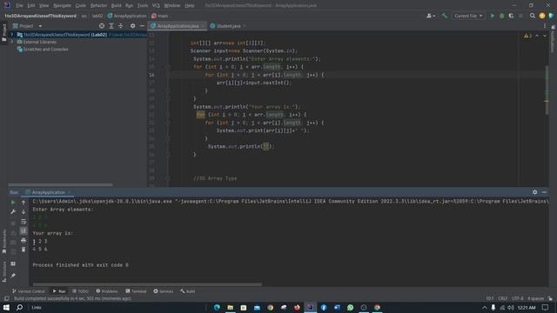The width and height of the screenshot is (557, 313).
Task: Open run configuration wrench in Run panel
Action: click(x=13, y=212)
